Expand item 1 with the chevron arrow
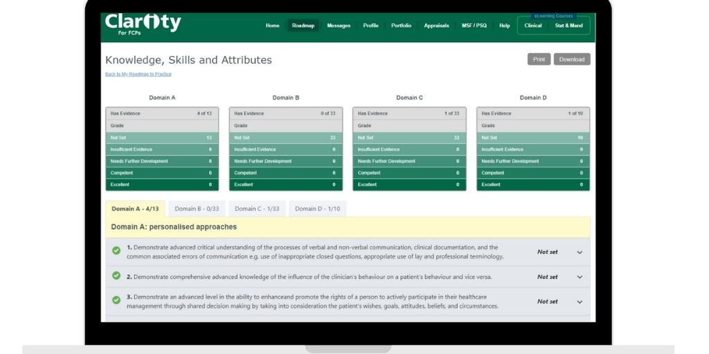Image resolution: width=709 pixels, height=354 pixels. (580, 252)
